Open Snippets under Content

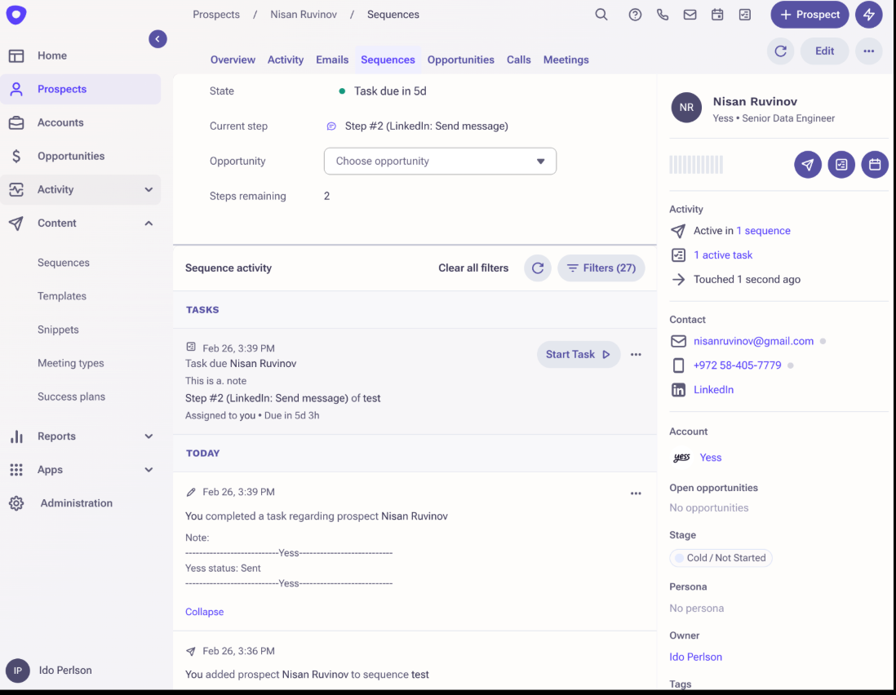[58, 330]
